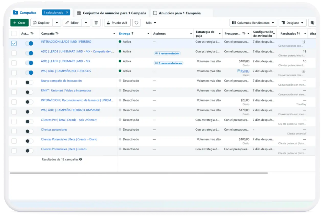
Task: Click the Prueba A/B button
Action: [117, 23]
